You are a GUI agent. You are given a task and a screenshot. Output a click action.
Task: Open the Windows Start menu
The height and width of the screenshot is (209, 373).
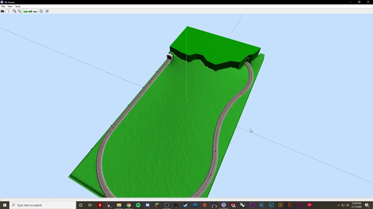tap(5, 205)
